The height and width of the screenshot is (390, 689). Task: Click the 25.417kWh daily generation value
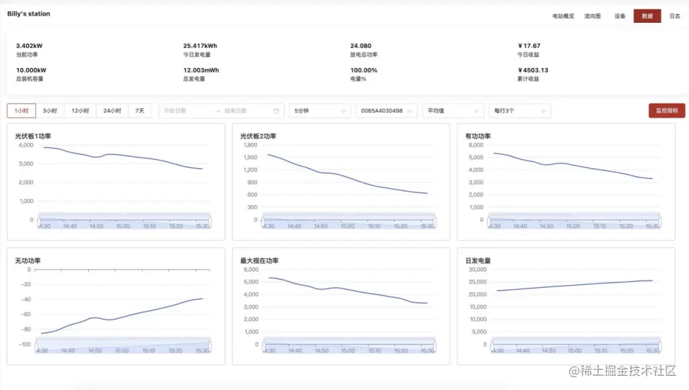[x=200, y=46]
